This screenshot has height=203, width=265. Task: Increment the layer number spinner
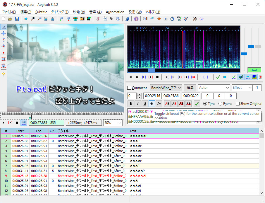pos(139,94)
